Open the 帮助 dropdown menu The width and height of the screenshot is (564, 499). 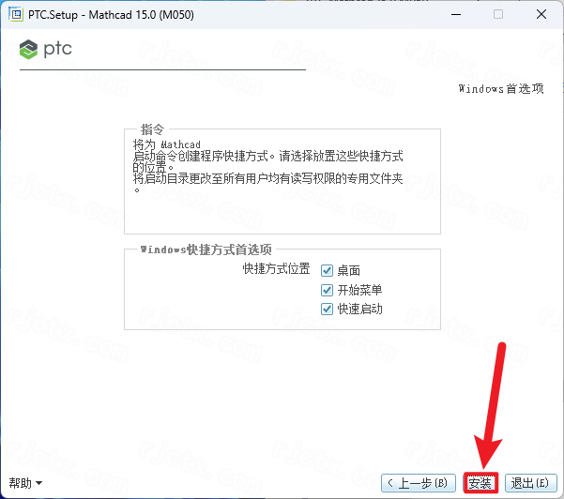[x=26, y=483]
